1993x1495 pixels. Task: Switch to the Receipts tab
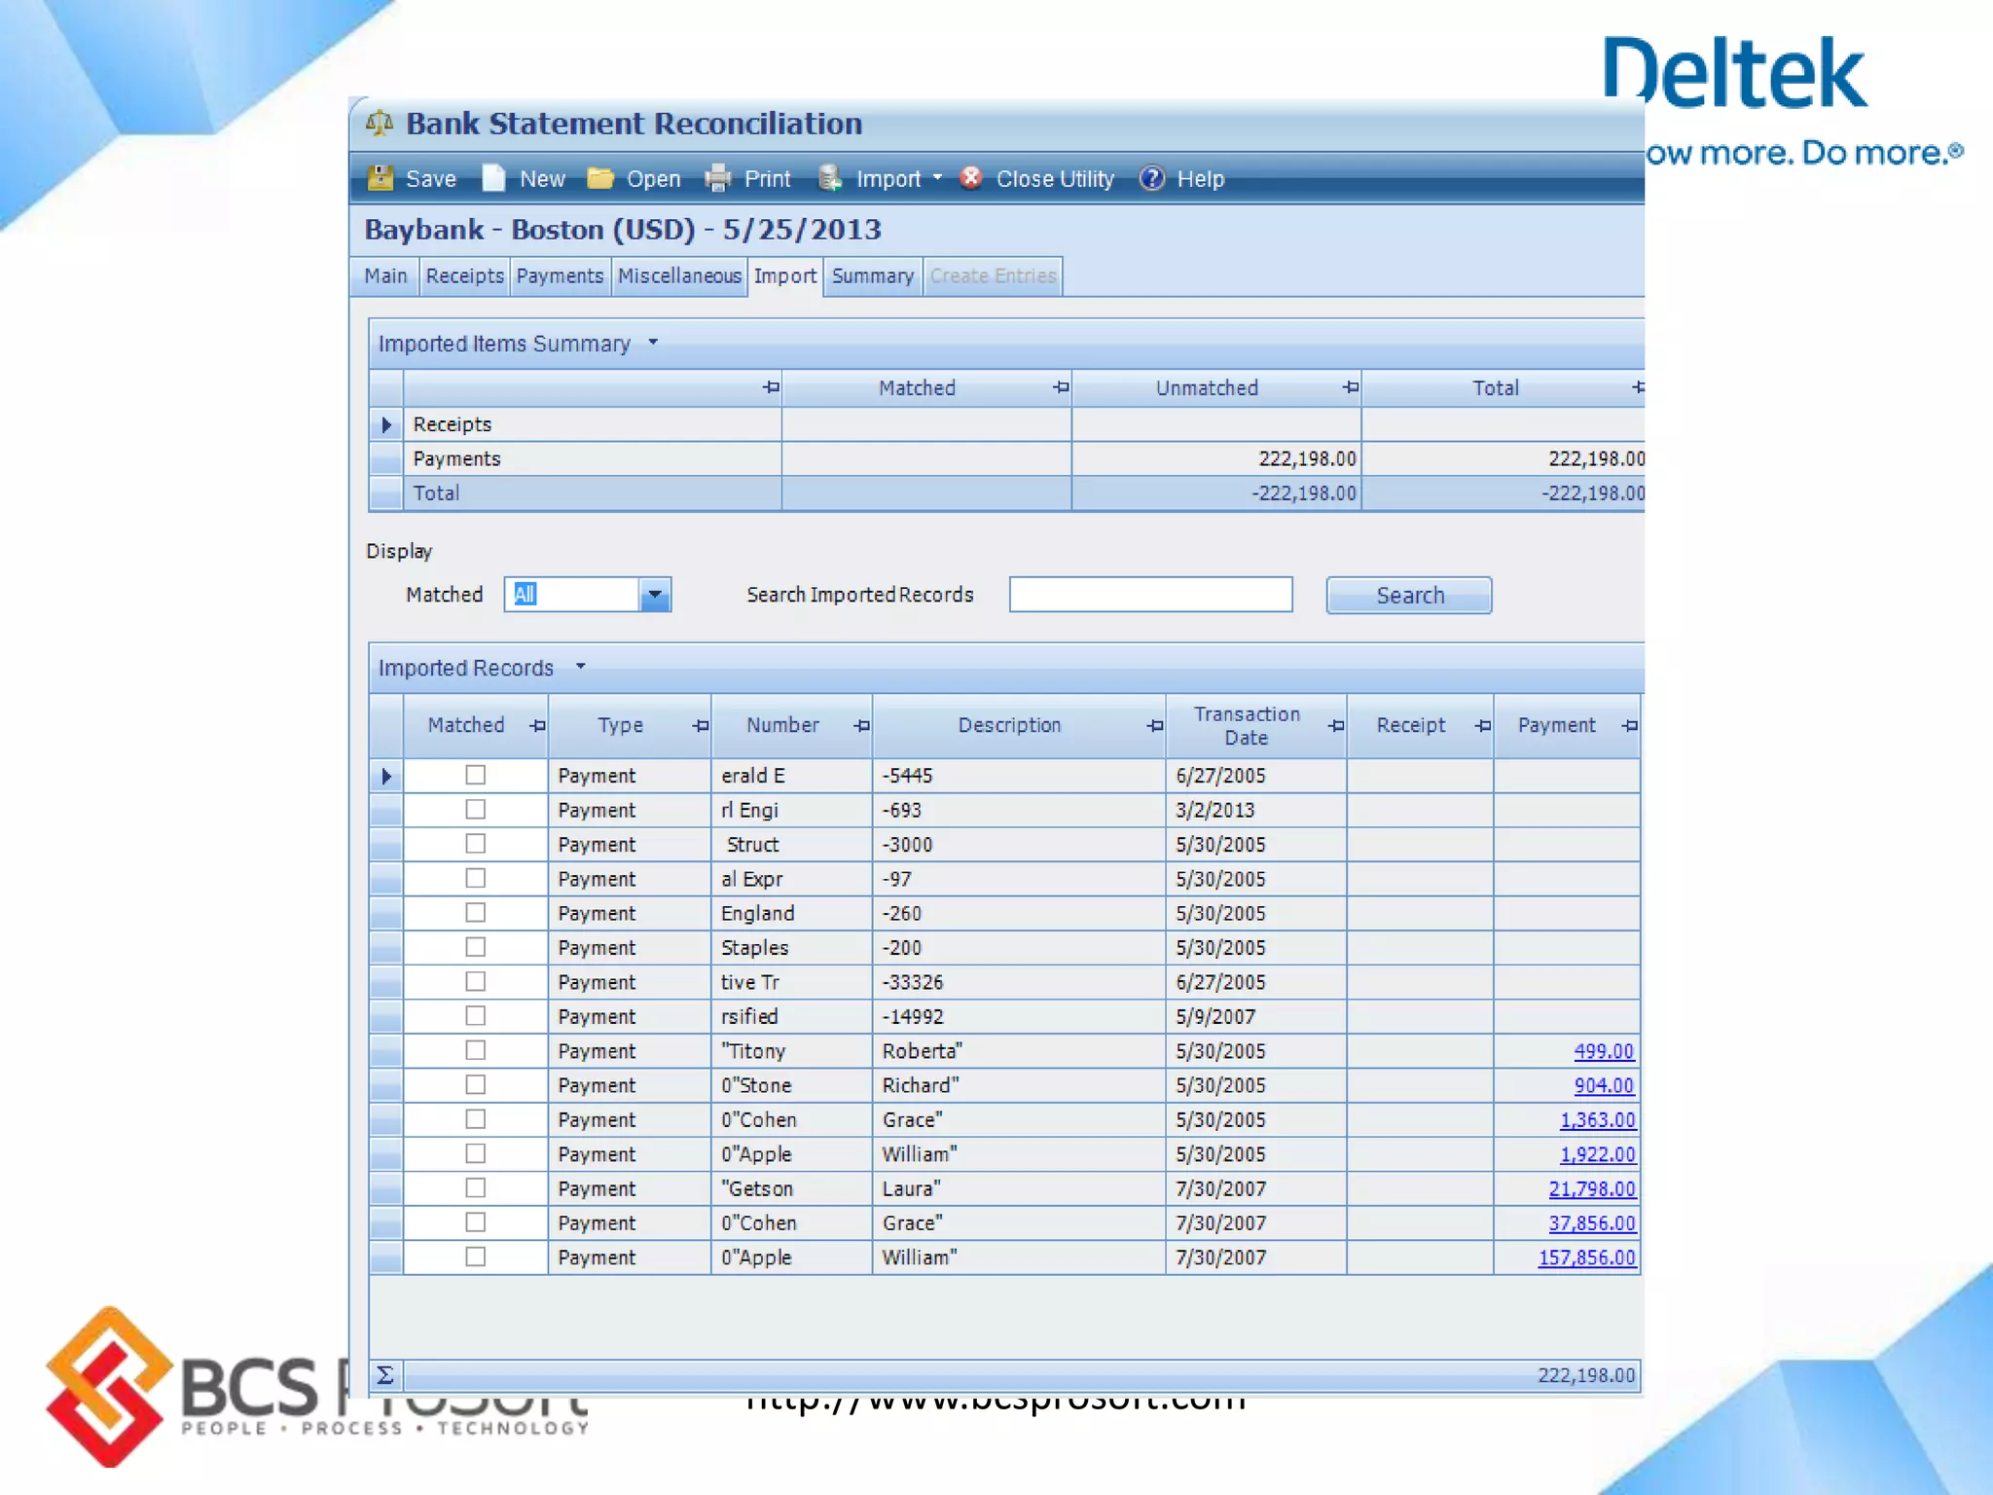point(464,275)
